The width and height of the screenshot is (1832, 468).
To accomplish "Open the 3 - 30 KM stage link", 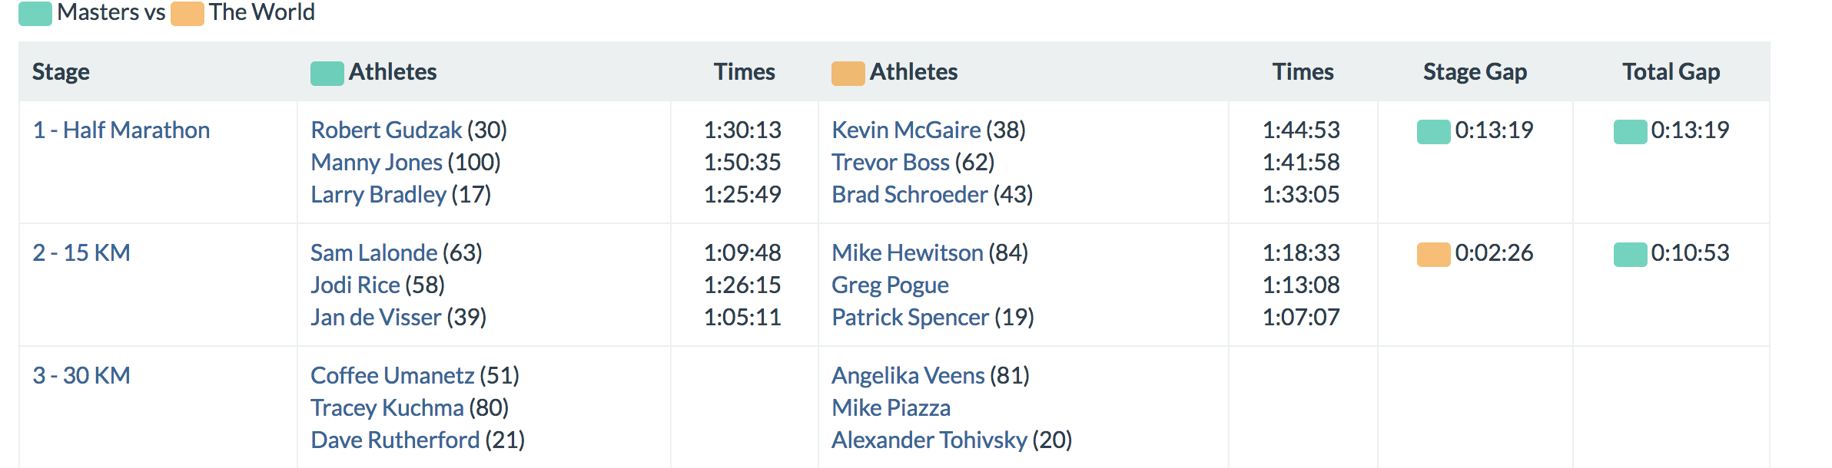I will (81, 376).
